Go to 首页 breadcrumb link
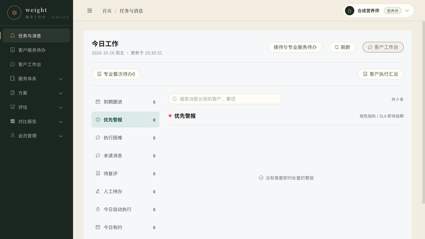425x239 pixels. [x=107, y=11]
